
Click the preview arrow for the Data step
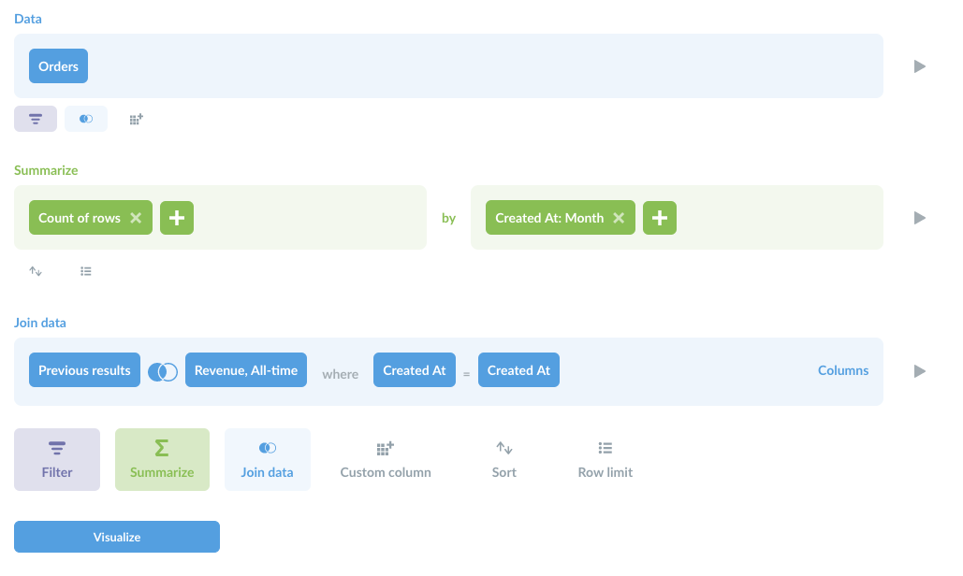coord(919,65)
